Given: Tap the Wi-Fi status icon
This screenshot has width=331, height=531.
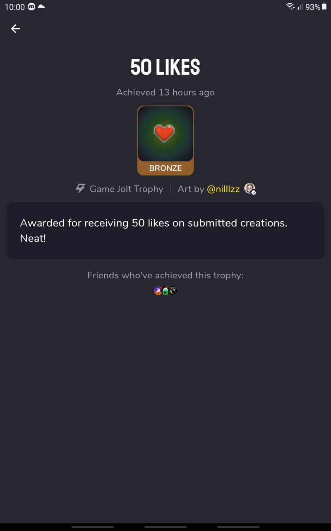Looking at the screenshot, I should [x=290, y=7].
